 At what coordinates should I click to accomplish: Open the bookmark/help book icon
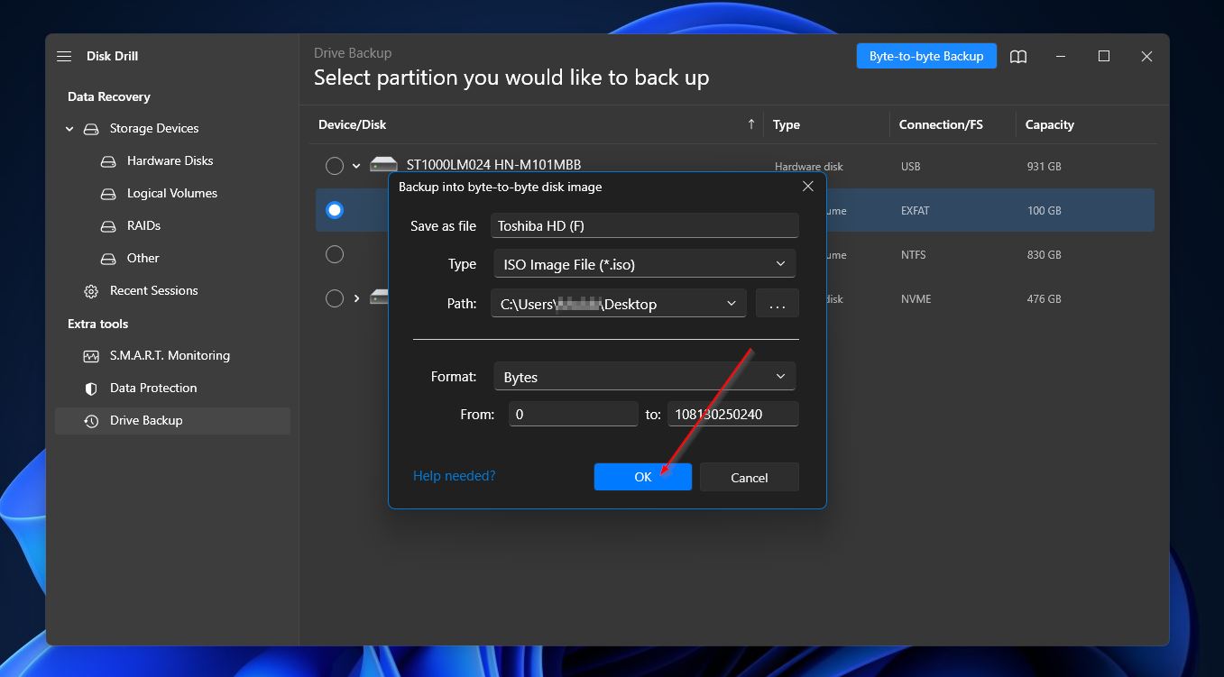point(1018,56)
